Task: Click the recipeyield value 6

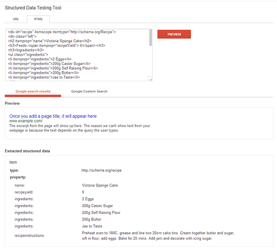Action: pyautogui.click(x=83, y=192)
